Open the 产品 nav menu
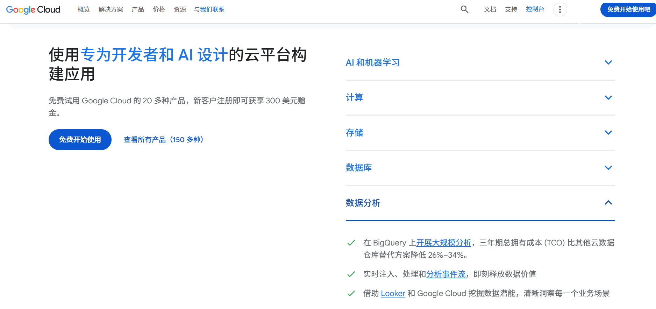Screen dimensions: 656x309 tap(138, 9)
